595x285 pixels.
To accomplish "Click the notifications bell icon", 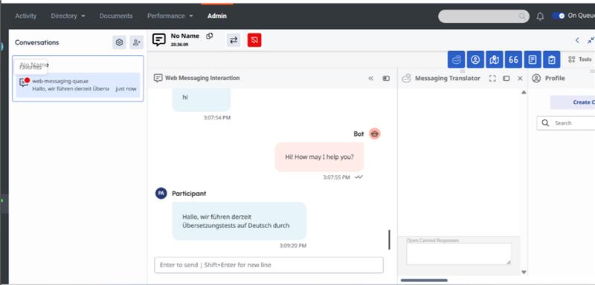I will 541,16.
